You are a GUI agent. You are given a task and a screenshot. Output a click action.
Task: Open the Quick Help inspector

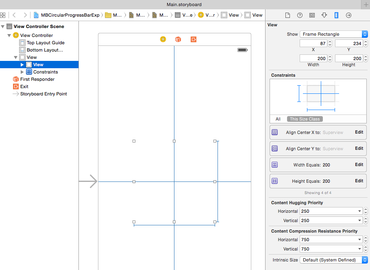[300, 15]
